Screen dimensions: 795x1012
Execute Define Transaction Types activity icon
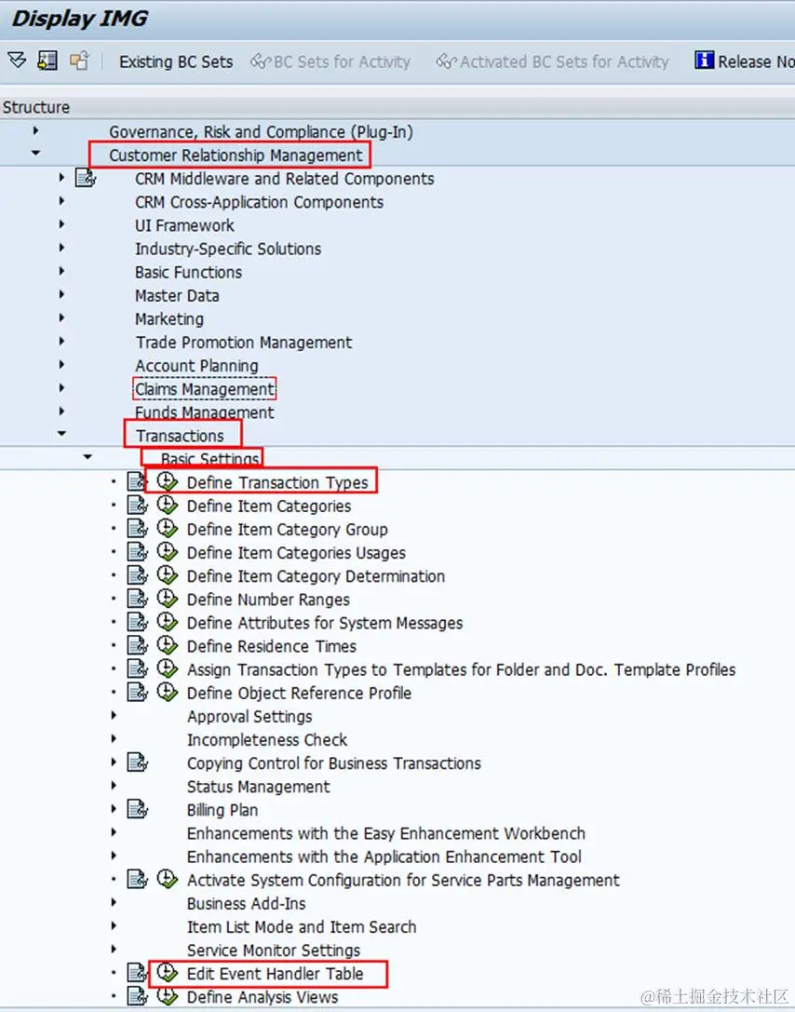[x=168, y=481]
